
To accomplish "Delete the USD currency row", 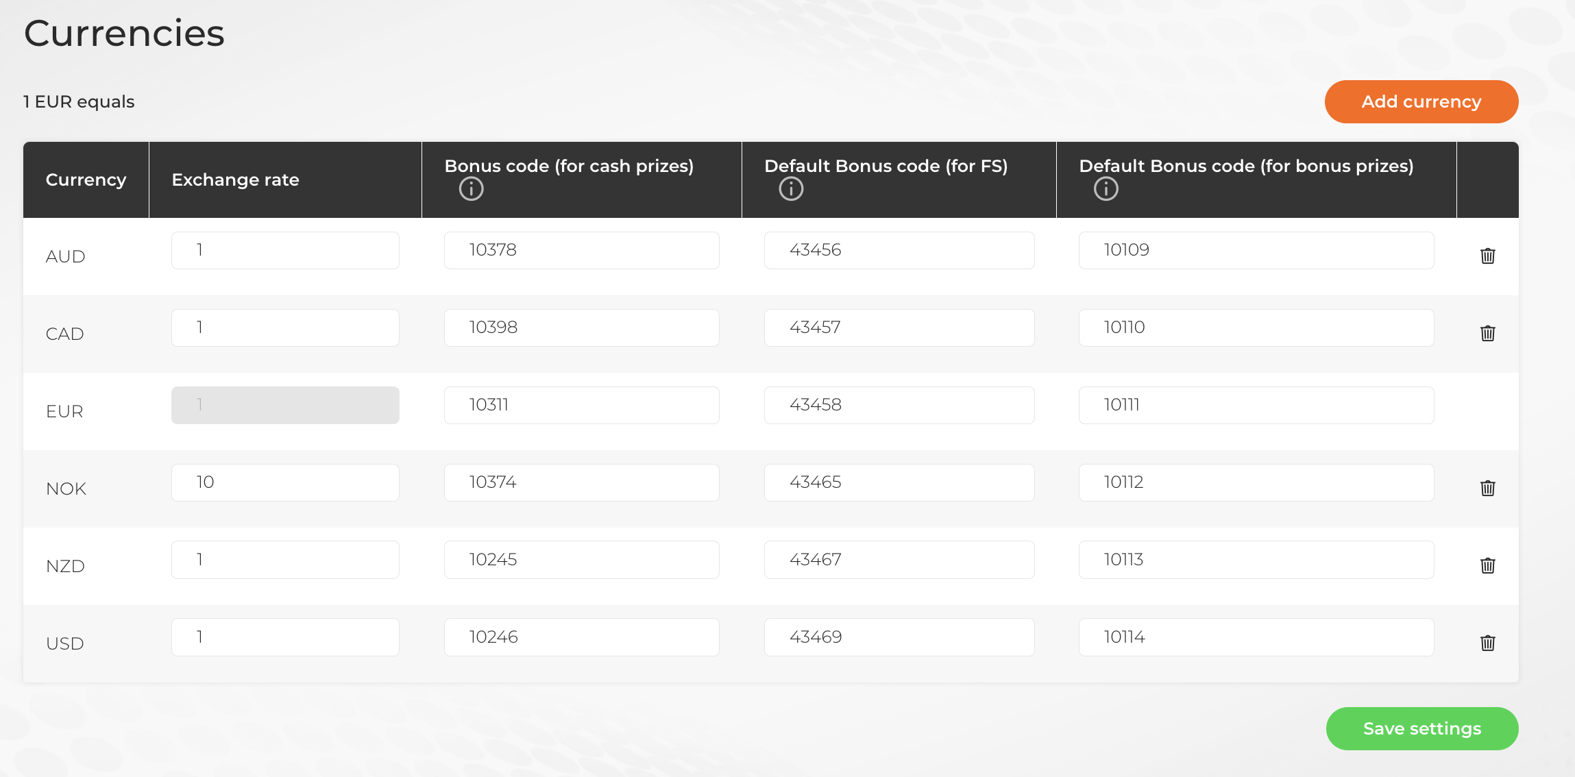I will point(1488,643).
